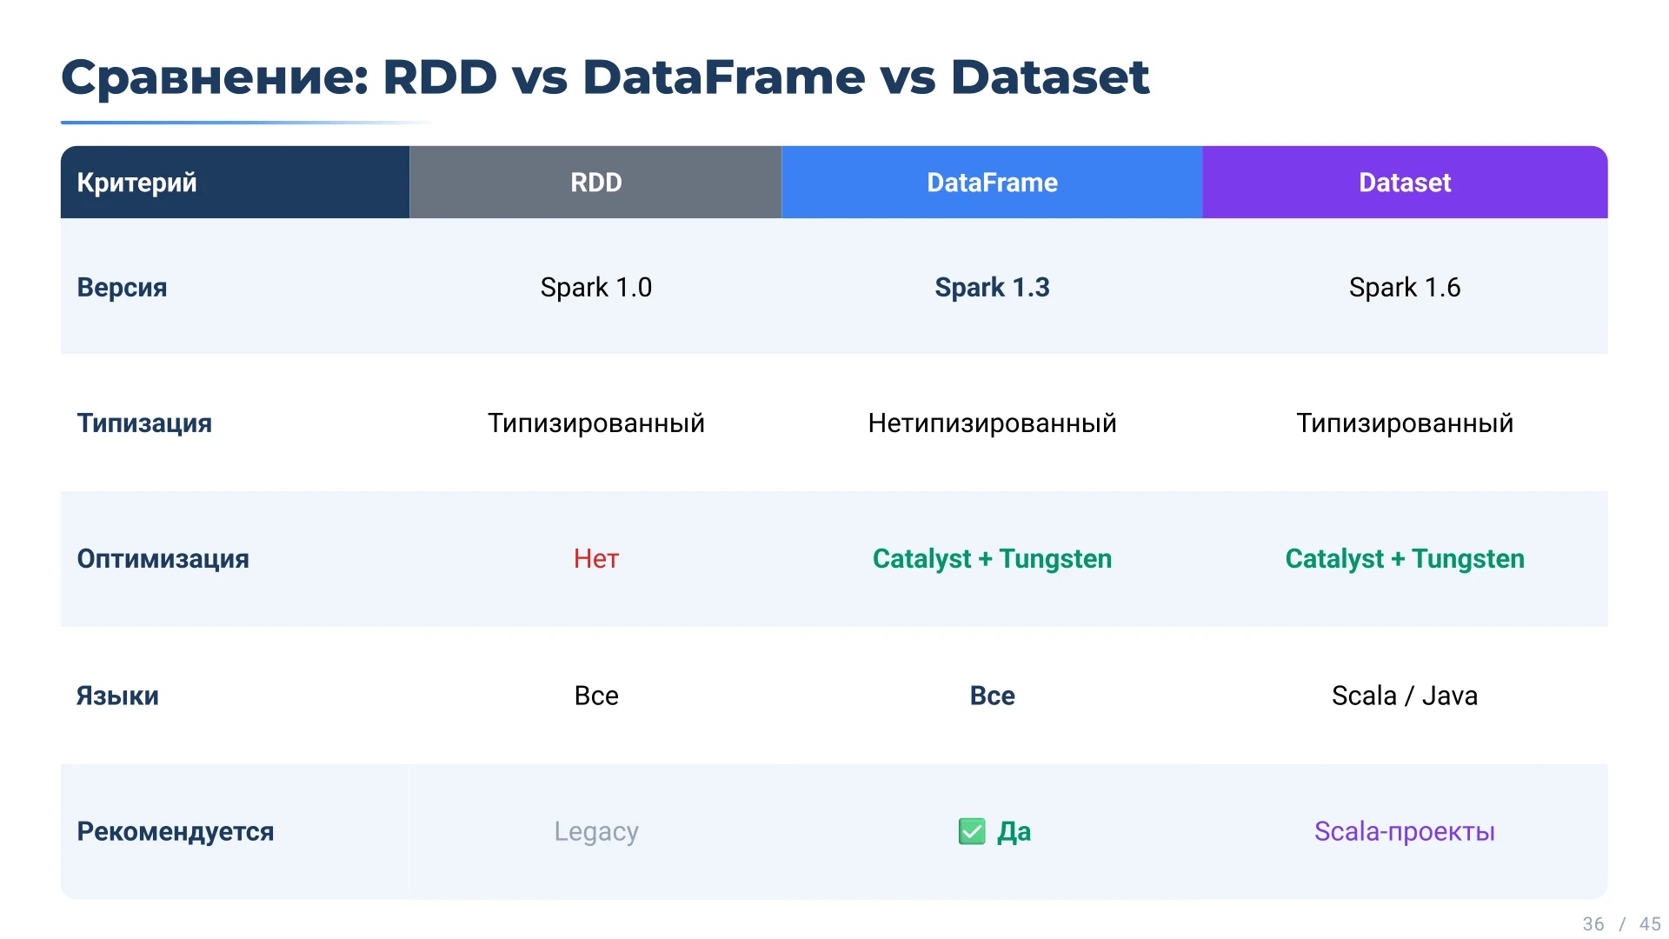Select the Spark 1.0 cell
The image size is (1669, 939).
(x=595, y=287)
